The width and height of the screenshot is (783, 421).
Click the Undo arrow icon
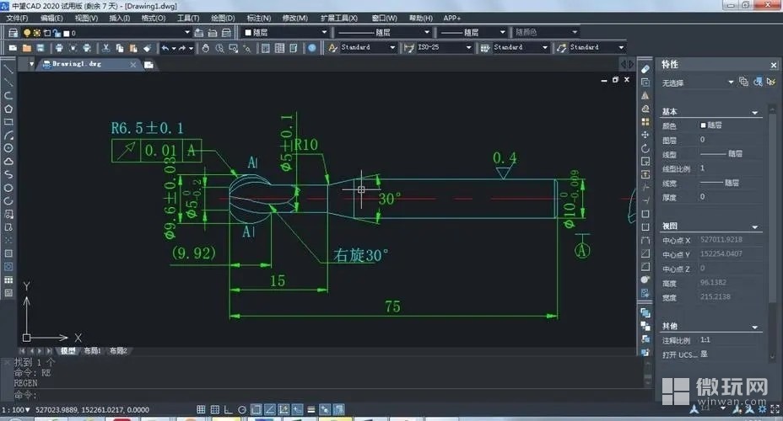click(x=165, y=48)
